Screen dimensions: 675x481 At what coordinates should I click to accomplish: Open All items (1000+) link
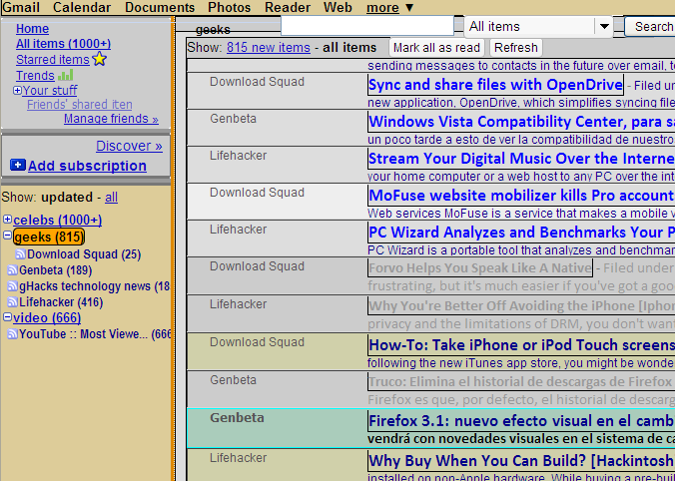coord(63,44)
